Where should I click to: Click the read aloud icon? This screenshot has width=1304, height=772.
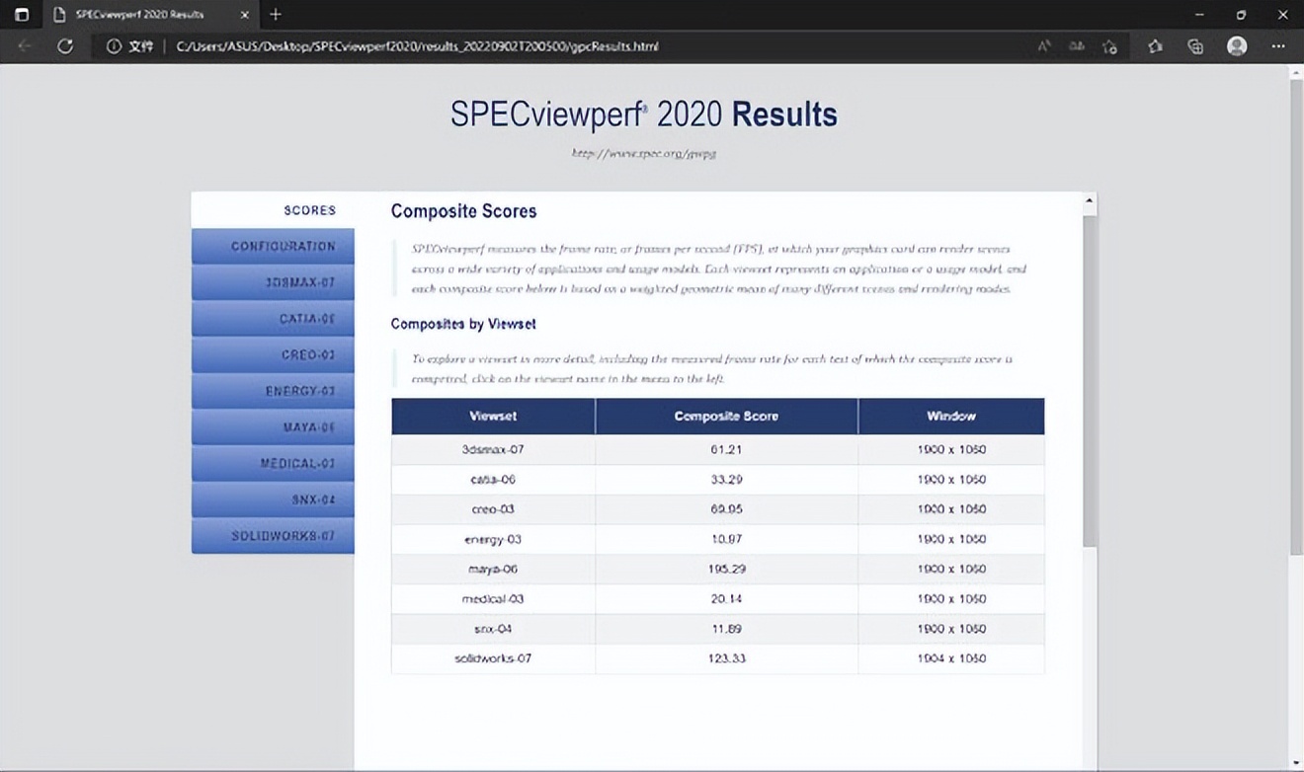(1043, 46)
